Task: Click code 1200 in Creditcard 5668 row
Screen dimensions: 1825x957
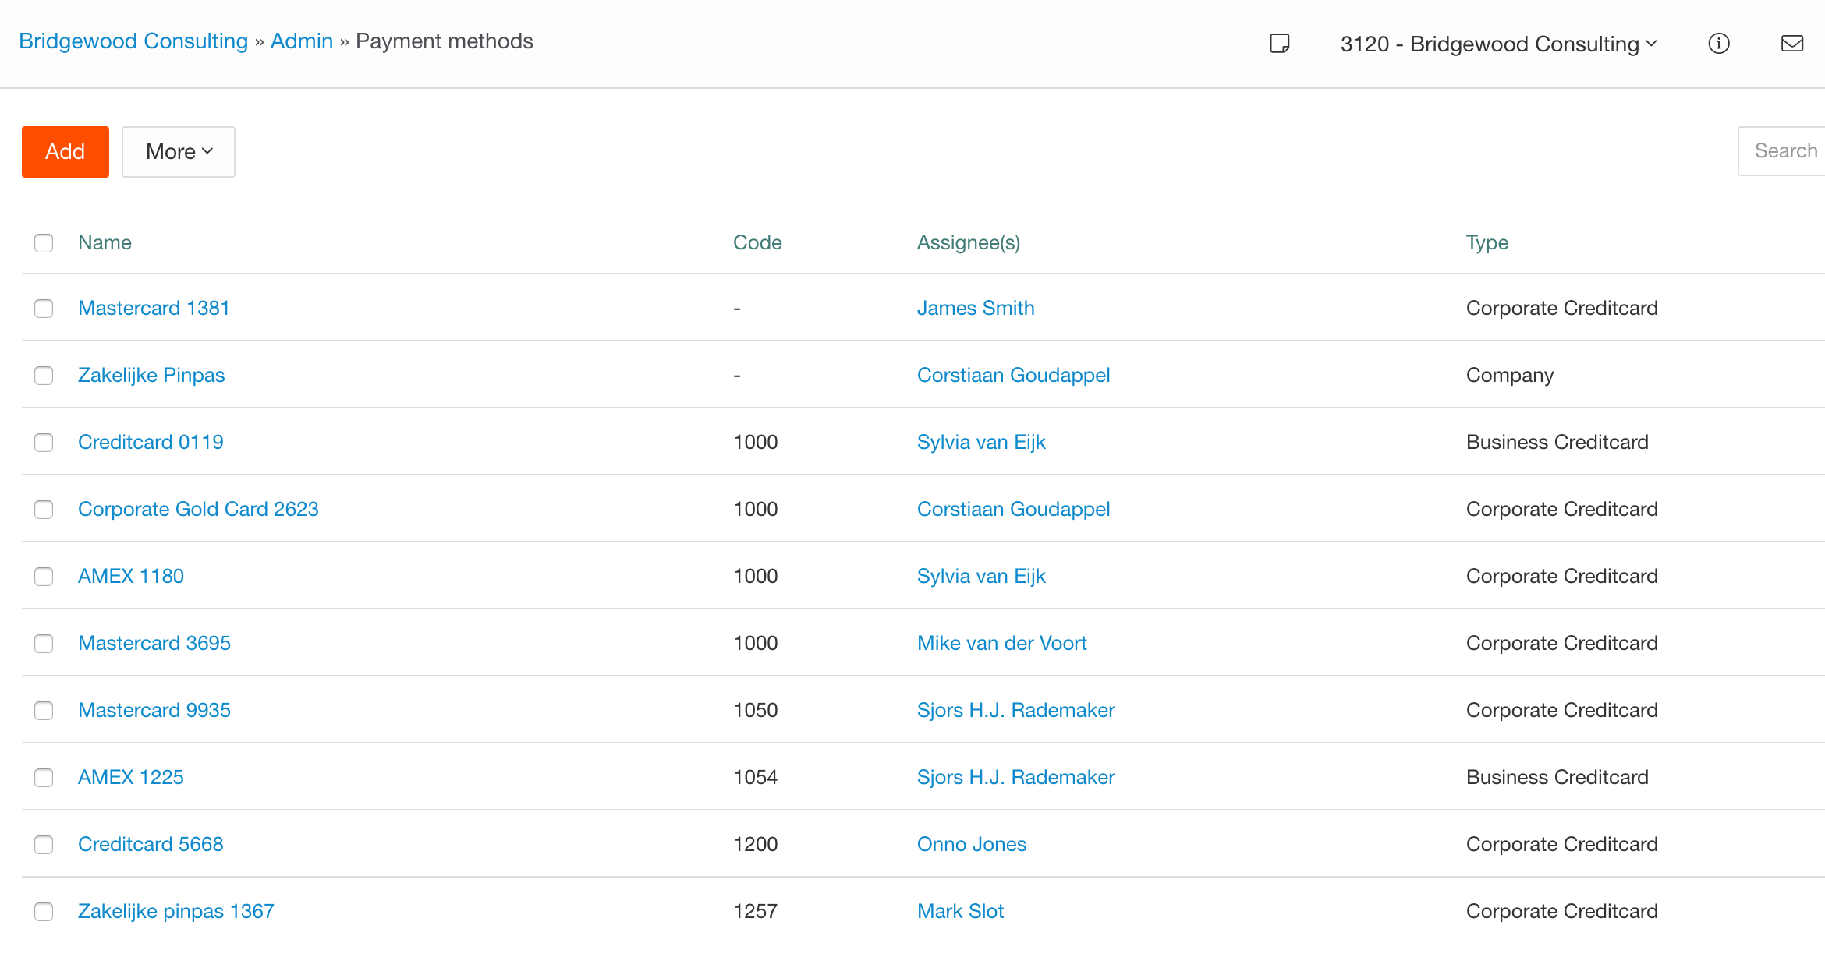Action: click(756, 844)
